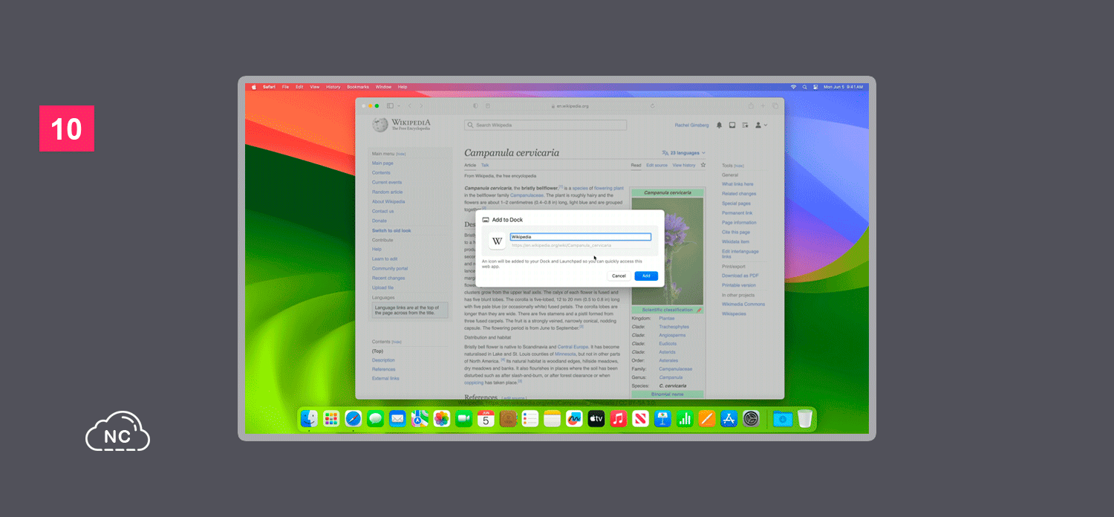Click the Spotlight search icon in menu bar
The height and width of the screenshot is (517, 1114).
pos(804,87)
